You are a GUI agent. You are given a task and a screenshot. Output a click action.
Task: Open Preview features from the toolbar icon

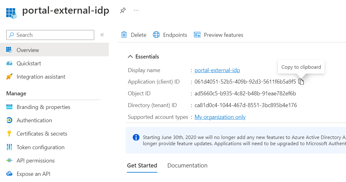[197, 35]
